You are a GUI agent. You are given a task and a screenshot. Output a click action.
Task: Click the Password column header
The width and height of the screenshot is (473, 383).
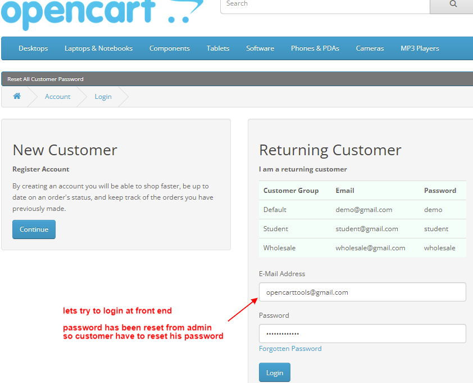tap(440, 191)
